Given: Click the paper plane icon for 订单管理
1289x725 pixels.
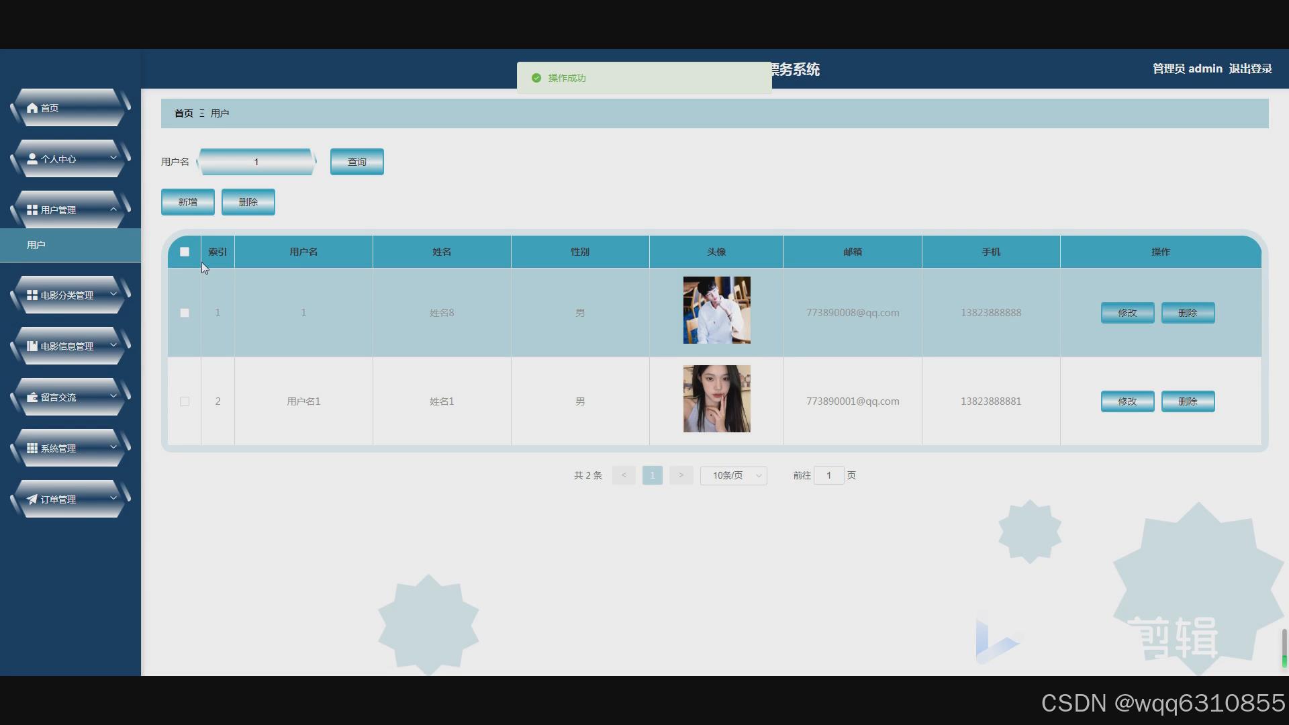Looking at the screenshot, I should pos(32,499).
